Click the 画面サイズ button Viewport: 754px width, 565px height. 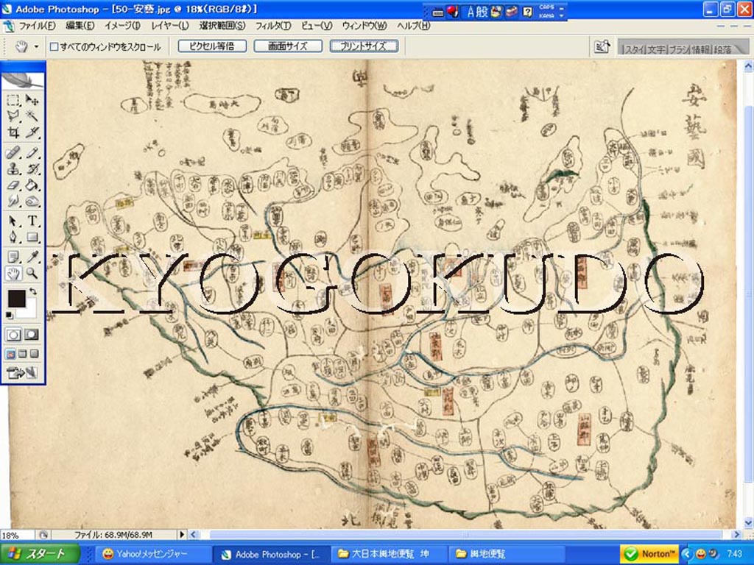pyautogui.click(x=288, y=46)
